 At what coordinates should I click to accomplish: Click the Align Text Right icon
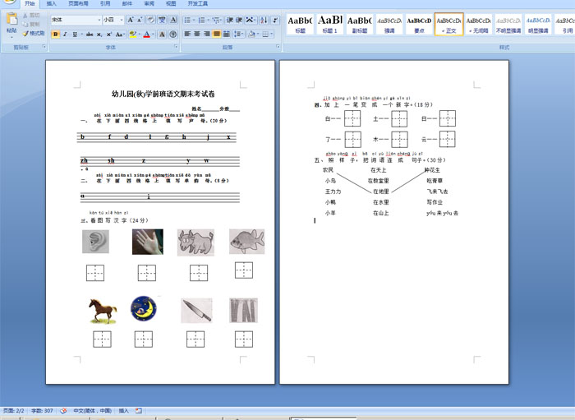tap(207, 35)
